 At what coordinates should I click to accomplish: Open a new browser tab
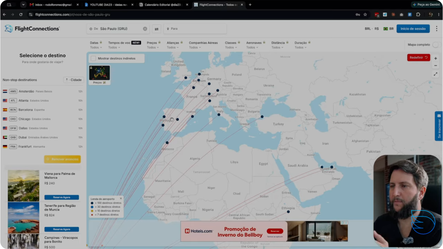tap(250, 5)
